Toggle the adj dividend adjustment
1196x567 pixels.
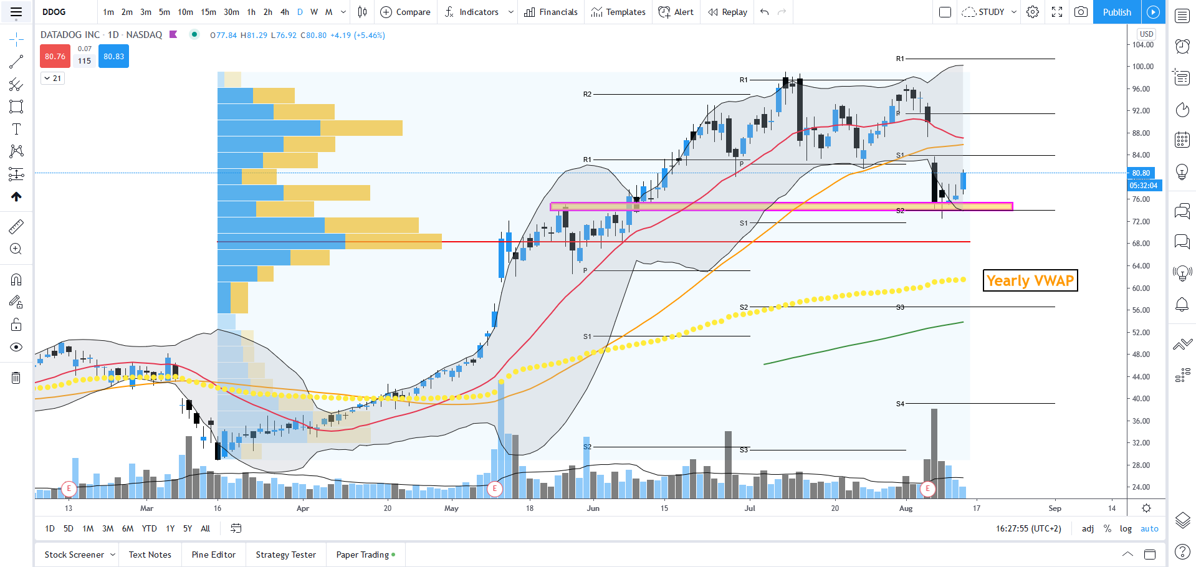point(1088,528)
